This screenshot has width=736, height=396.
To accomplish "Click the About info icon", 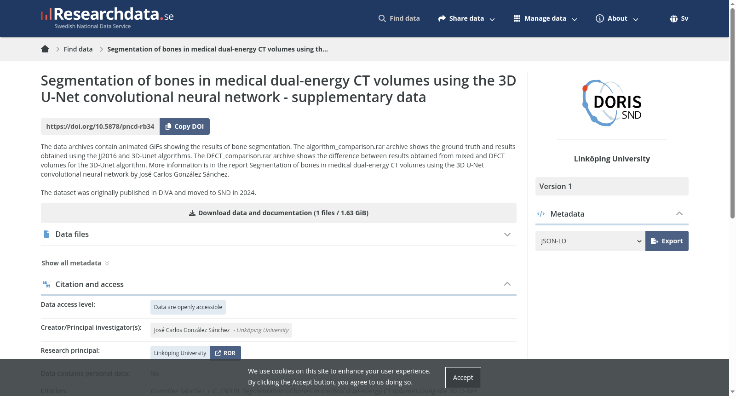I will pos(600,18).
